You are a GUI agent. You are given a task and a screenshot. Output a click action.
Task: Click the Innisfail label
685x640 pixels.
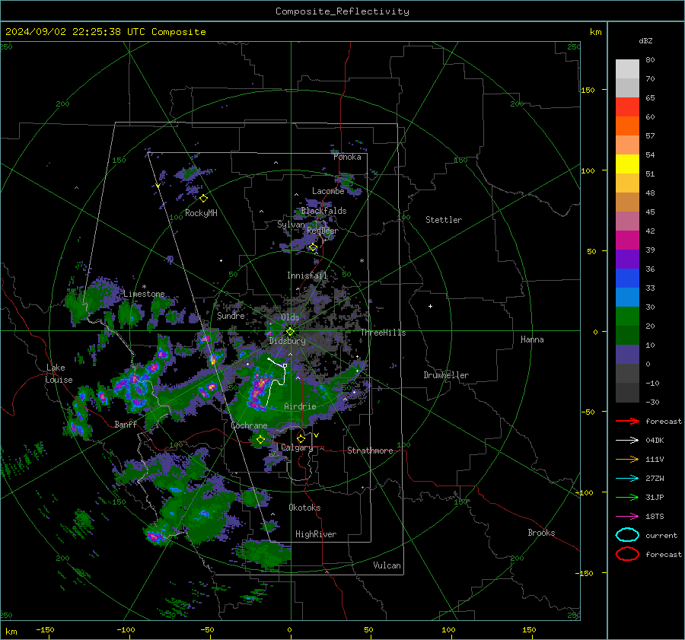point(307,275)
